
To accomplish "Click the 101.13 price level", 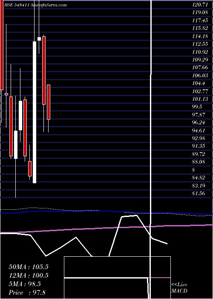I will pos(200,99).
